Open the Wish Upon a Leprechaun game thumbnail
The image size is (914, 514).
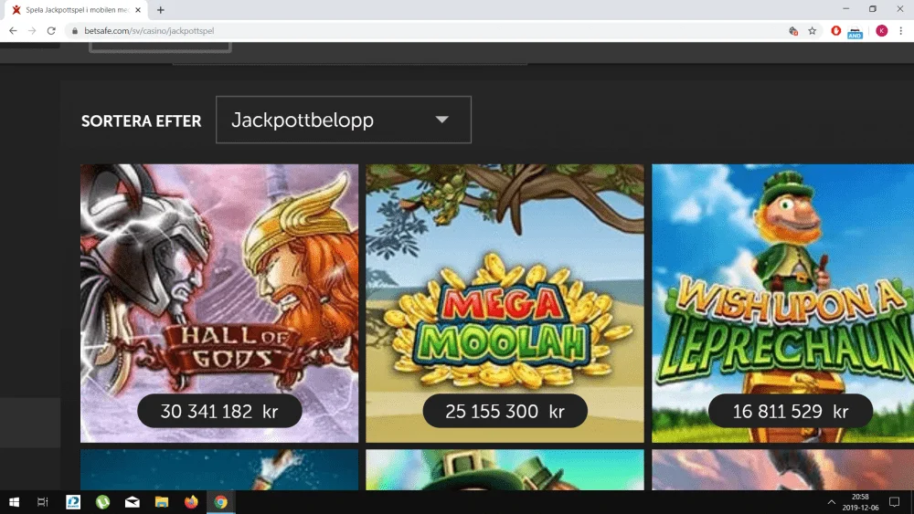tap(783, 303)
